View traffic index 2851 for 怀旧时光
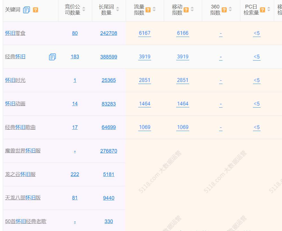Image resolution: width=282 pixels, height=231 pixels. coord(145,80)
